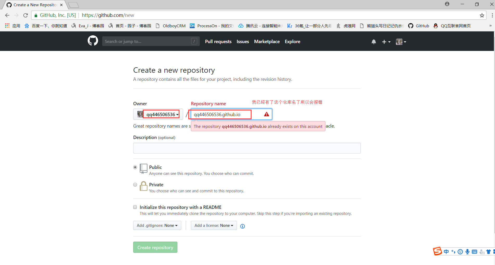Focus the Search or jump to field

(x=151, y=41)
